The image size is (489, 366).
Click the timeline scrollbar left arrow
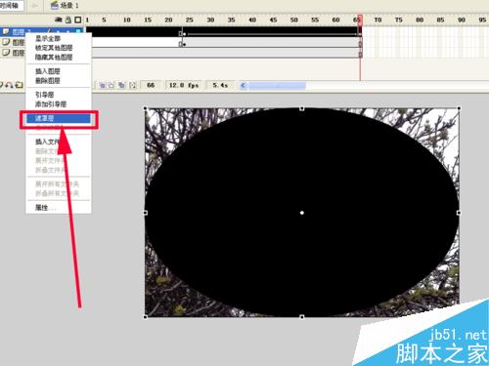tap(243, 86)
